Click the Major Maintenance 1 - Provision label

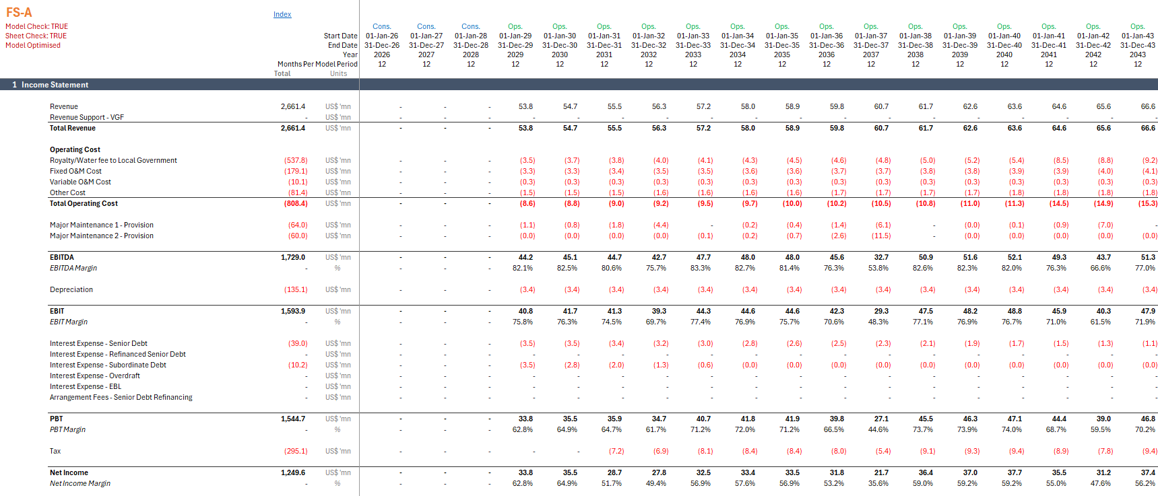tap(102, 225)
